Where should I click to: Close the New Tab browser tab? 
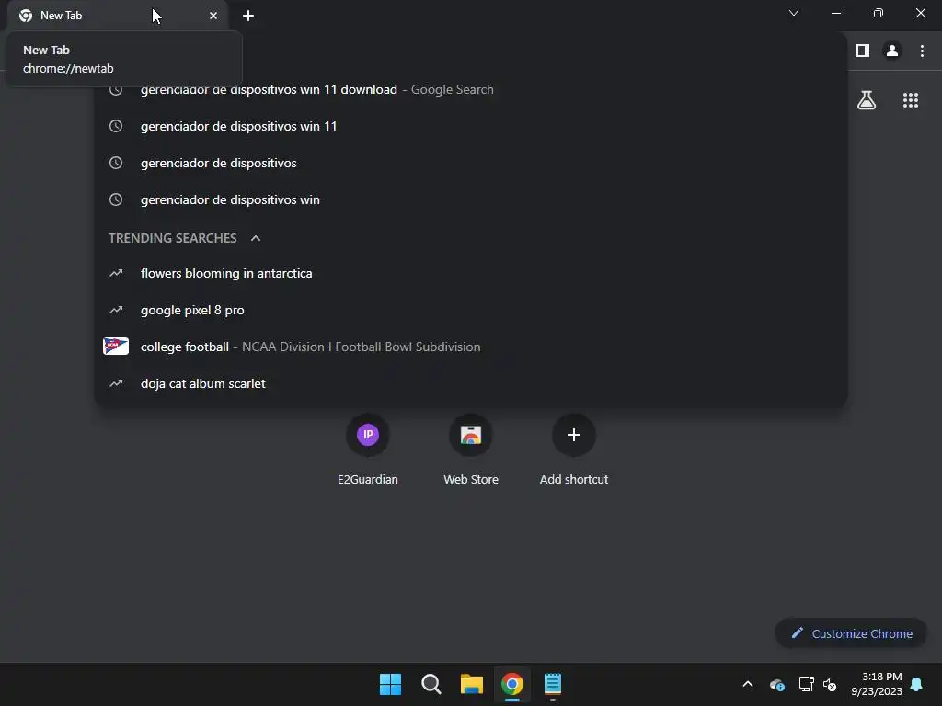213,16
